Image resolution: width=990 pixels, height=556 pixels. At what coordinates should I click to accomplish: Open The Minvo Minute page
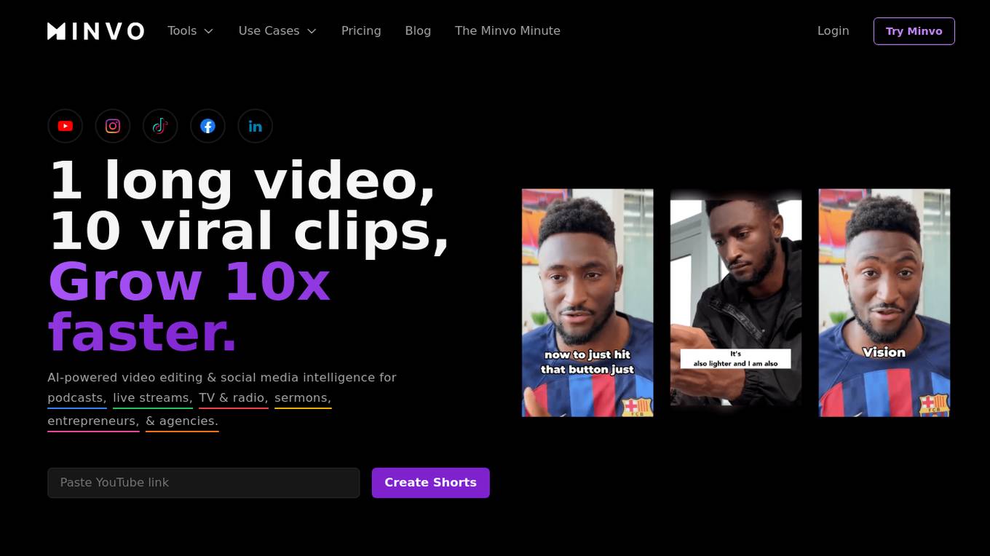pyautogui.click(x=507, y=31)
